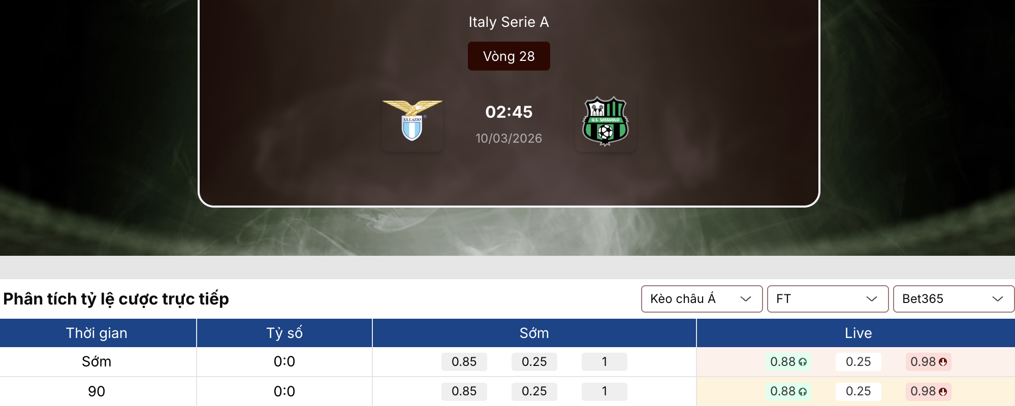The width and height of the screenshot is (1015, 406).
Task: Open the Kèo châu Á dropdown
Action: [702, 299]
